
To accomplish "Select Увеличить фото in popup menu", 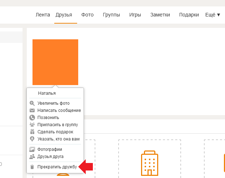I will click(53, 103).
